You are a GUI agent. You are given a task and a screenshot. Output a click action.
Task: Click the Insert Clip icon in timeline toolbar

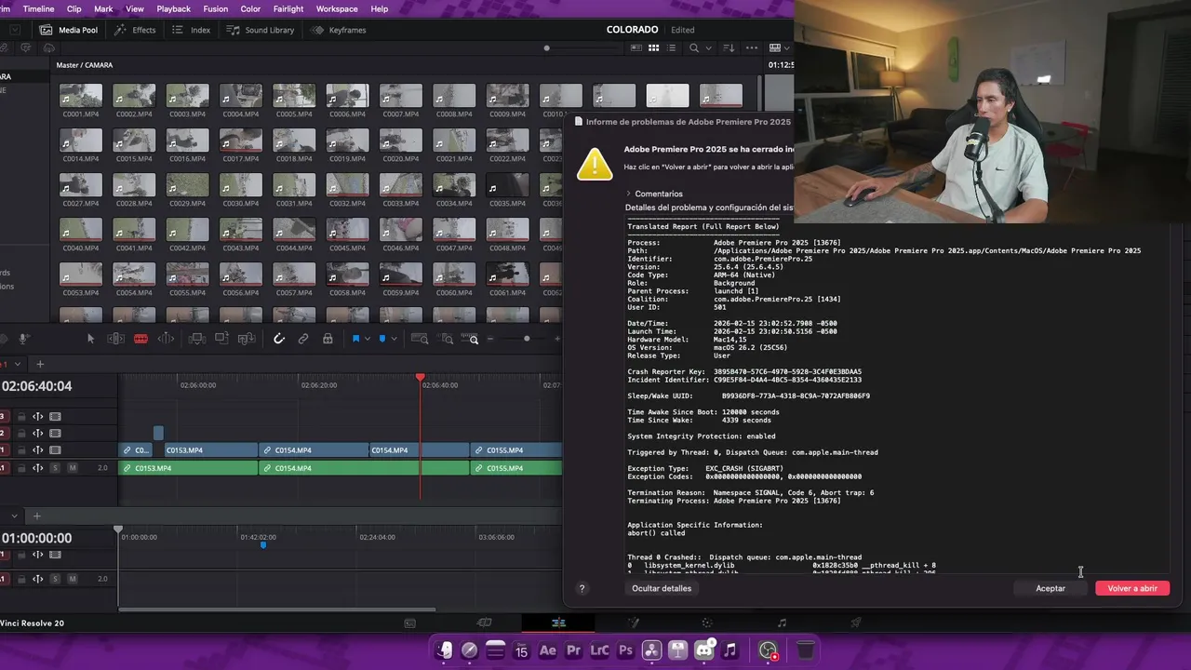coord(196,339)
